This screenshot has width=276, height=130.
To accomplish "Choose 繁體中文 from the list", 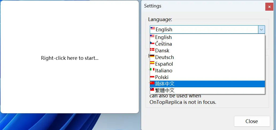I will 207,90.
